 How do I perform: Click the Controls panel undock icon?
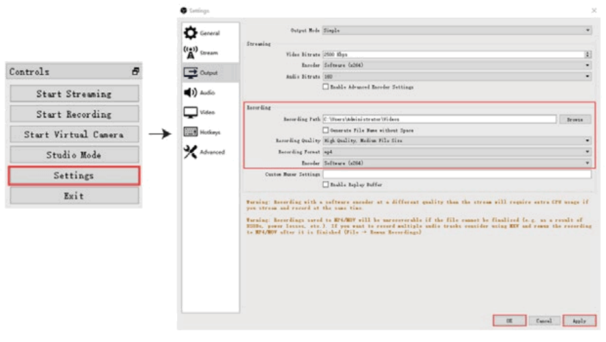click(x=136, y=72)
